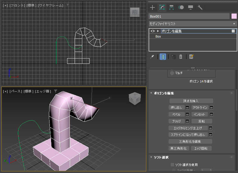Expand the ポリゴンを編集 modifier sub-objects
Viewport: 238px width, 173px height.
[x=158, y=31]
